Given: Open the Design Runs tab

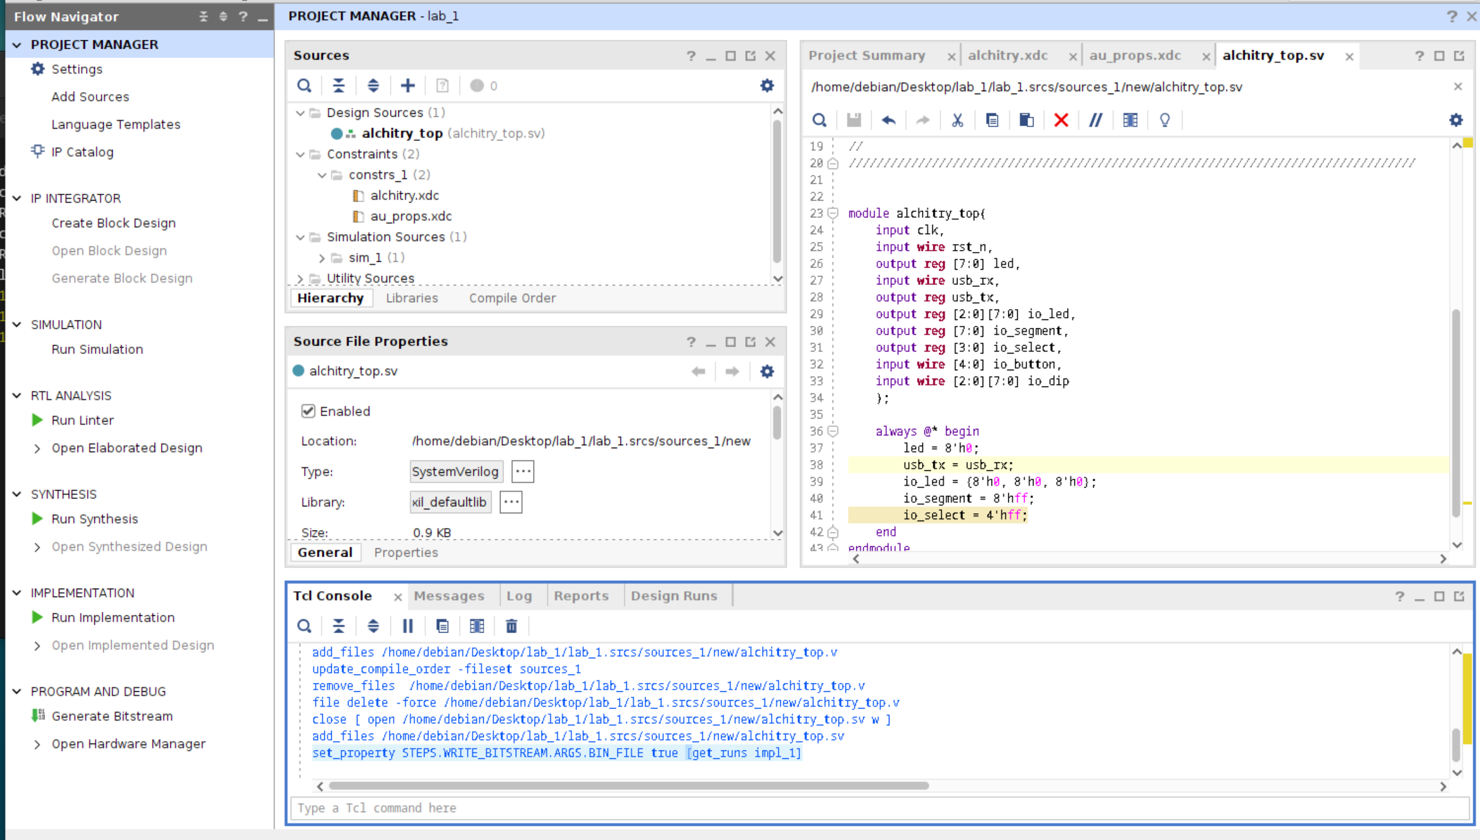Looking at the screenshot, I should click(673, 595).
